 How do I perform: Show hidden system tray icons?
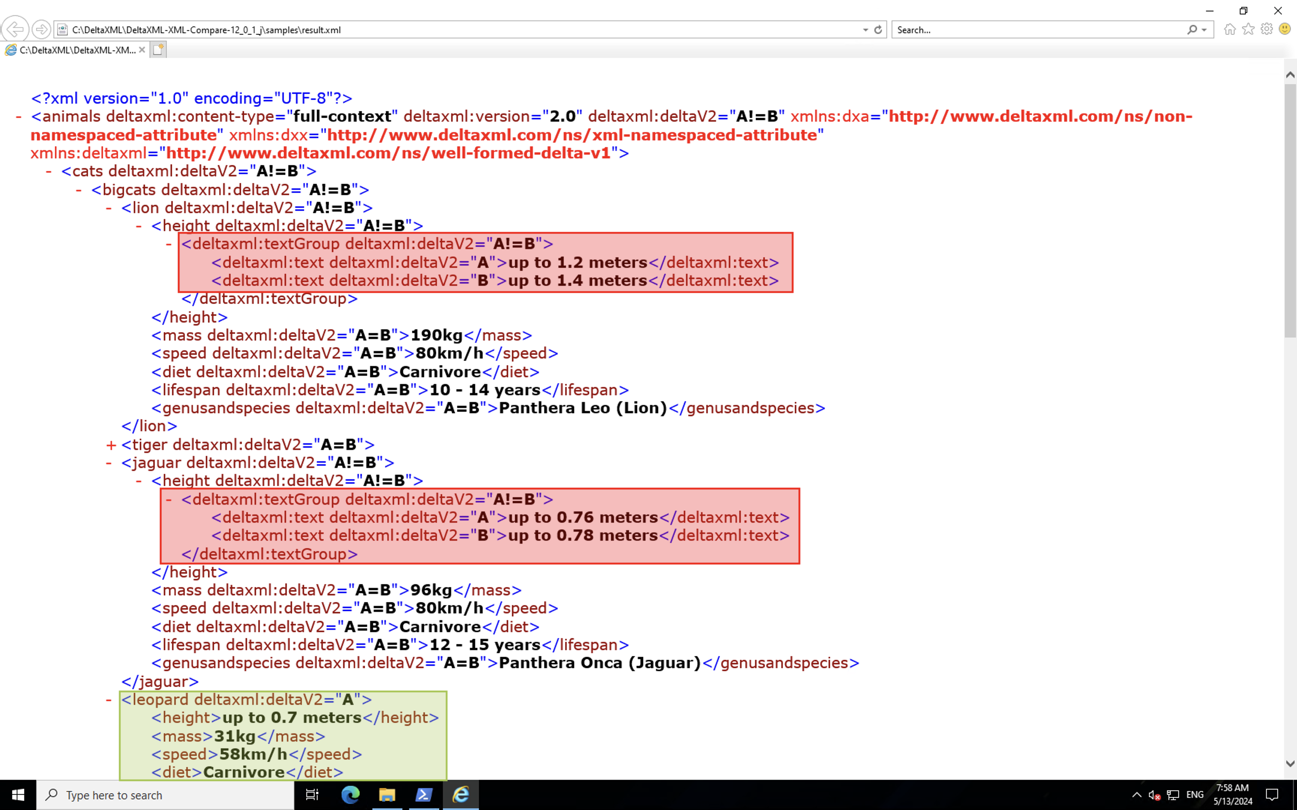pyautogui.click(x=1136, y=795)
